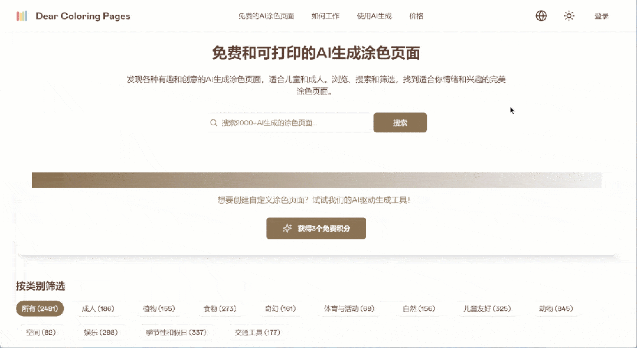
Task: Click the Dear Coloring Pages logo icon
Action: (x=23, y=16)
